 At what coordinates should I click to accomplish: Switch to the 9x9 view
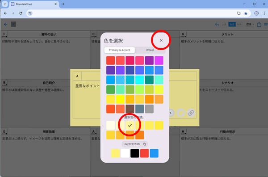tap(239, 24)
